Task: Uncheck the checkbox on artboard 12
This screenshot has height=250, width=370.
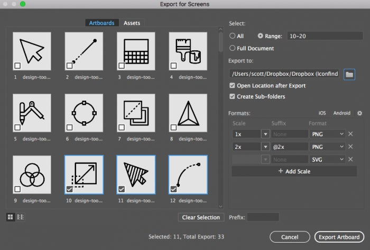Action: (x=173, y=189)
